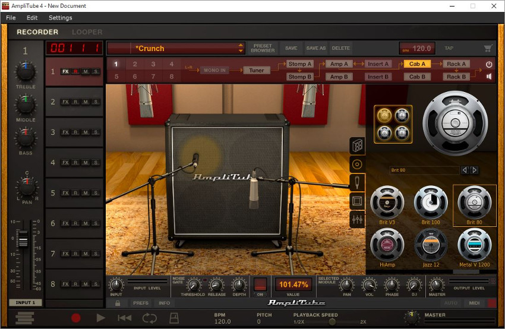The image size is (505, 329).
Task: Toggle FX on track 1
Action: 65,71
